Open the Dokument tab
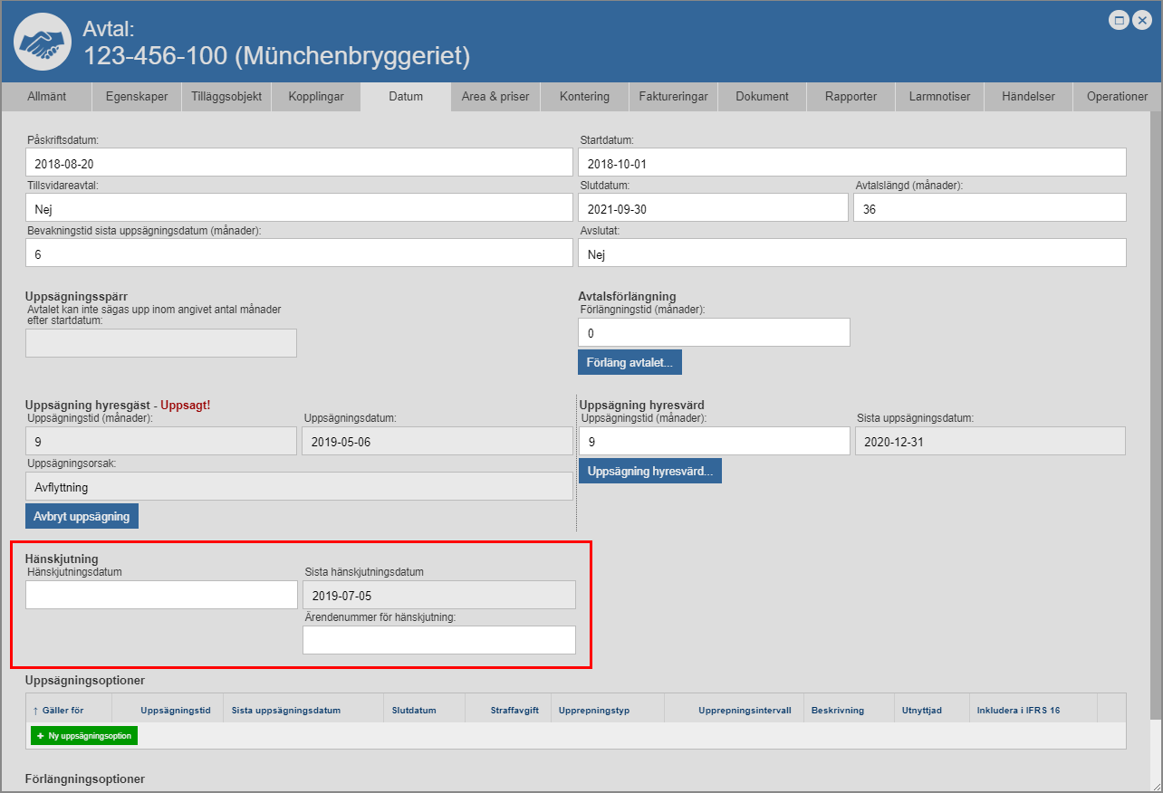The width and height of the screenshot is (1163, 793). click(762, 97)
